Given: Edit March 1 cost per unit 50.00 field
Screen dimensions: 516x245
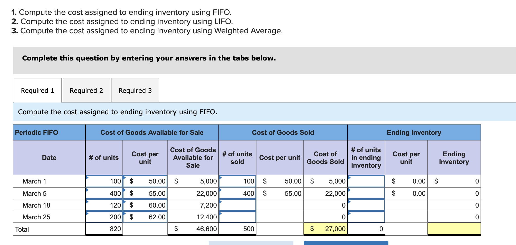Looking at the screenshot, I should click(x=145, y=181).
